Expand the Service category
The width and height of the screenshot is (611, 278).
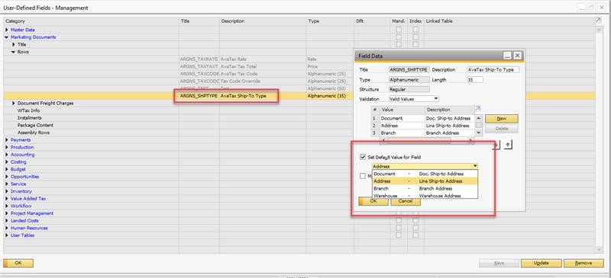(7, 184)
